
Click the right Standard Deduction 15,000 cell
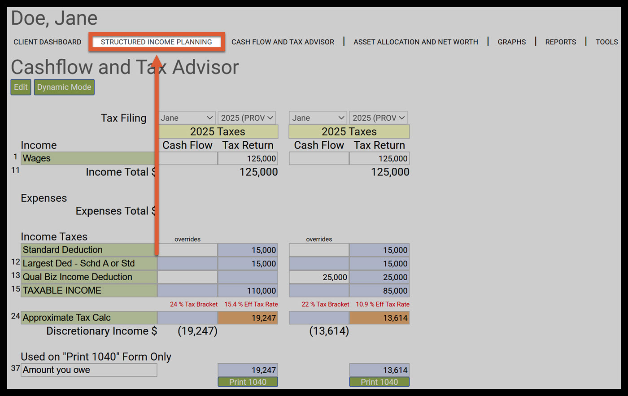pos(379,250)
